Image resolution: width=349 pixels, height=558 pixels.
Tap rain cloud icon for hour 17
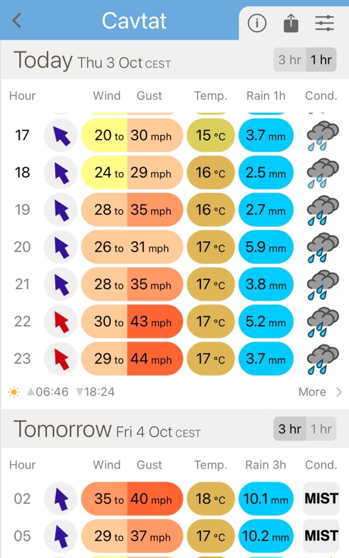click(322, 135)
